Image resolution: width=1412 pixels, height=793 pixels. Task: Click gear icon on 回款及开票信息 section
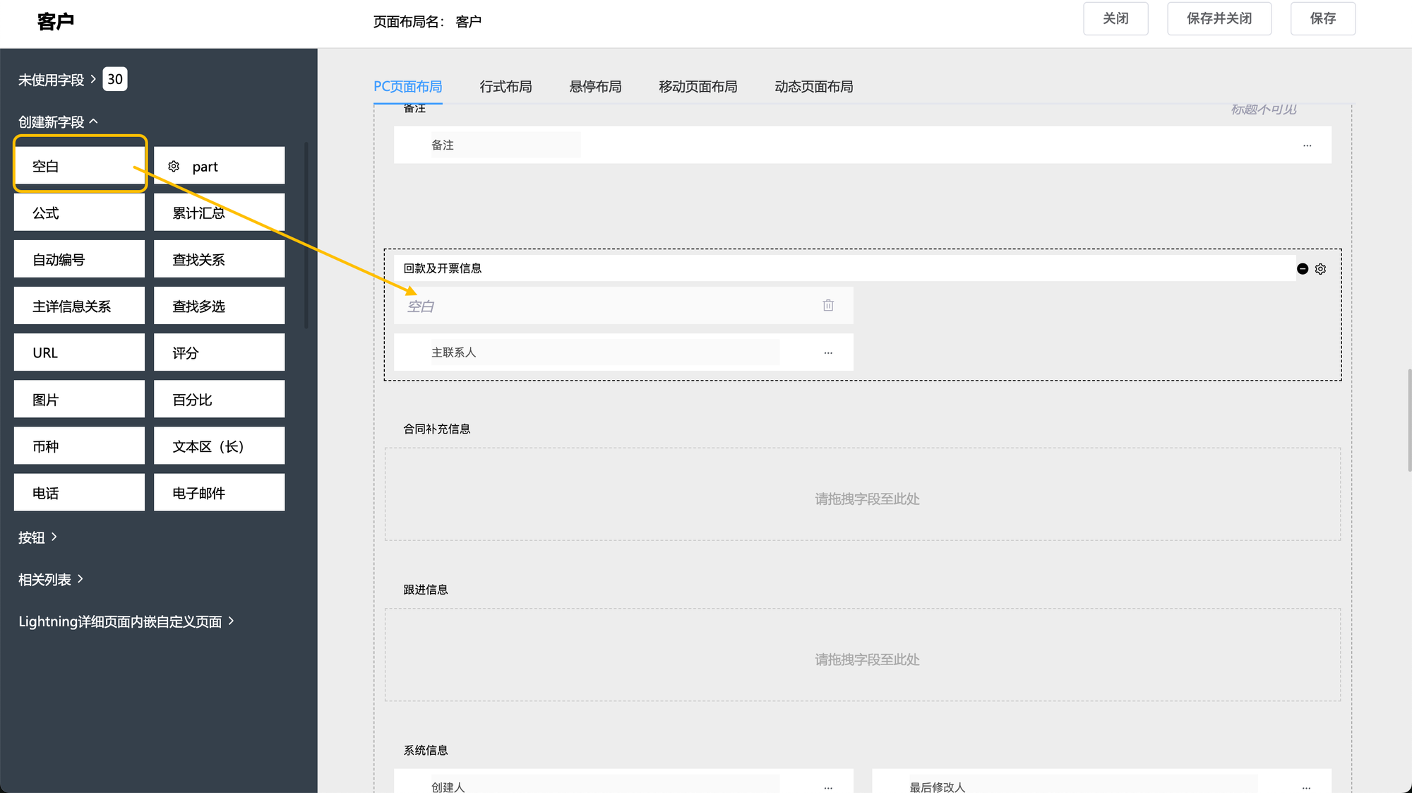[x=1321, y=269]
